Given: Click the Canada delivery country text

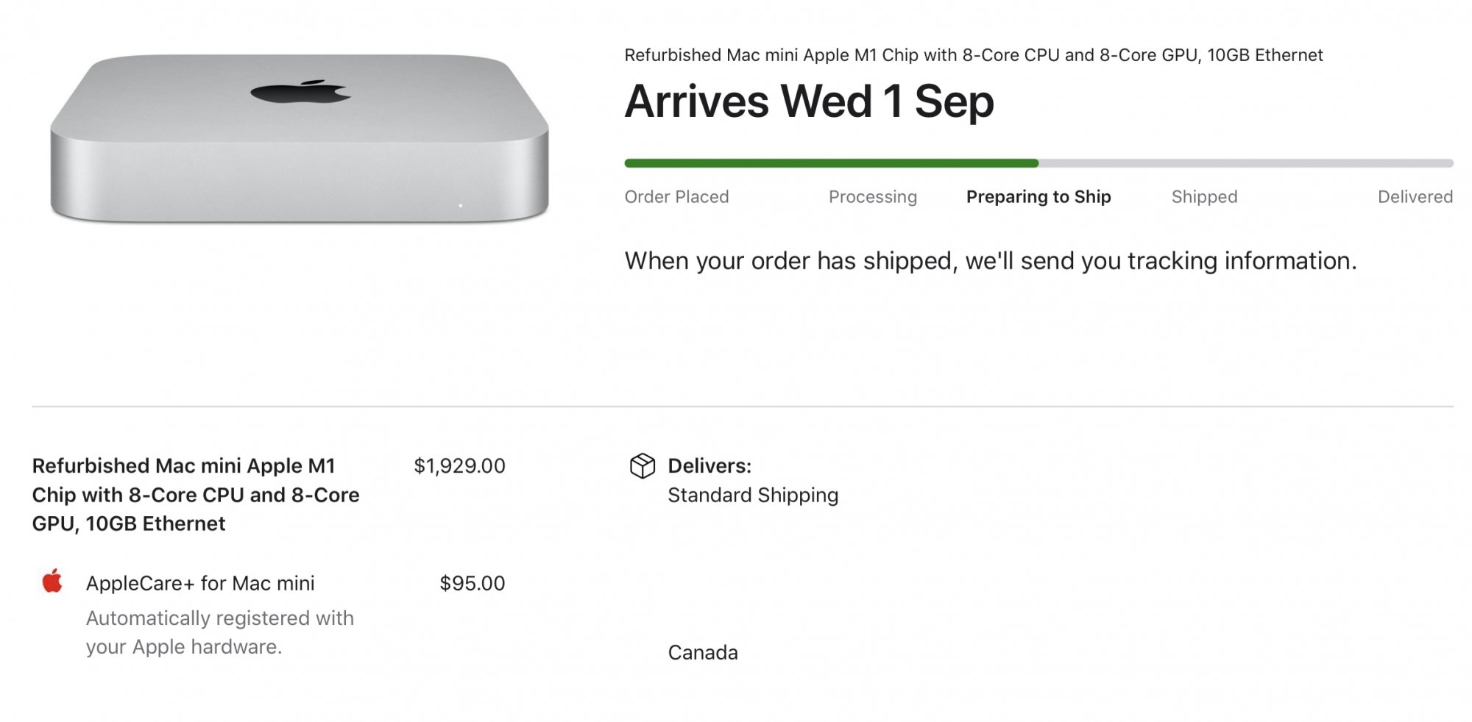Looking at the screenshot, I should point(702,653).
